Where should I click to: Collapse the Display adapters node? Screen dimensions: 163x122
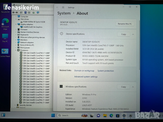(x=16, y=24)
